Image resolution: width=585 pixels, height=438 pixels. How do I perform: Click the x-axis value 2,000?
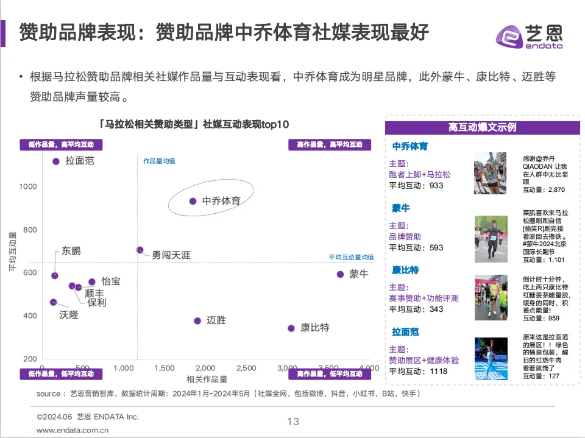(205, 368)
